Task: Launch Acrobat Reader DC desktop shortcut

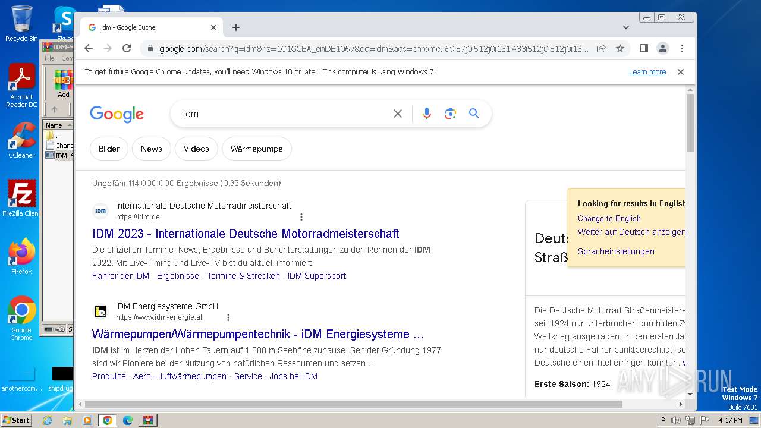Action: click(21, 86)
